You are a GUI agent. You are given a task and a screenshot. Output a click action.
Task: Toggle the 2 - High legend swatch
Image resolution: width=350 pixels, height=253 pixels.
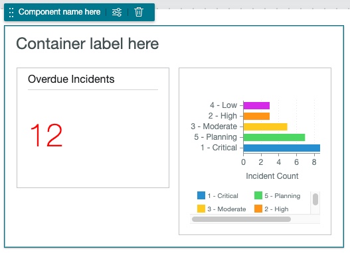[x=258, y=209]
